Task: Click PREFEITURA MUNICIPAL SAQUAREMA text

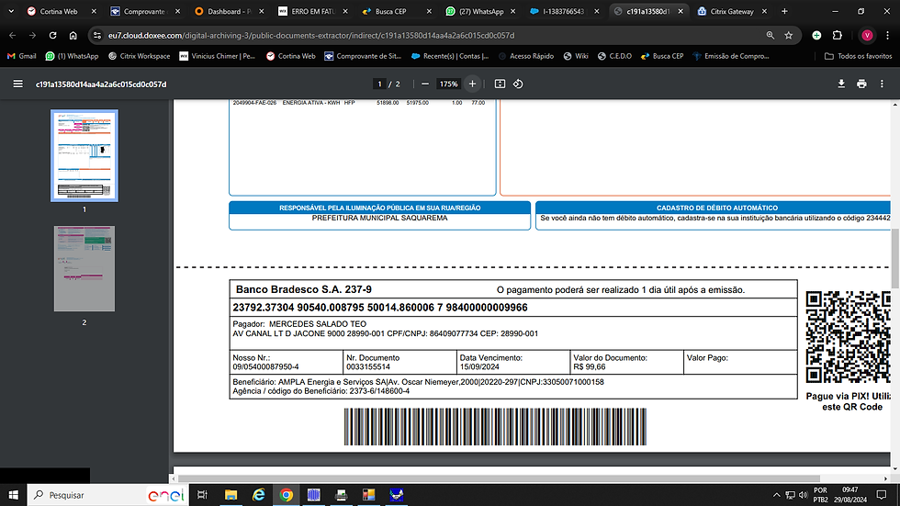Action: coord(379,218)
